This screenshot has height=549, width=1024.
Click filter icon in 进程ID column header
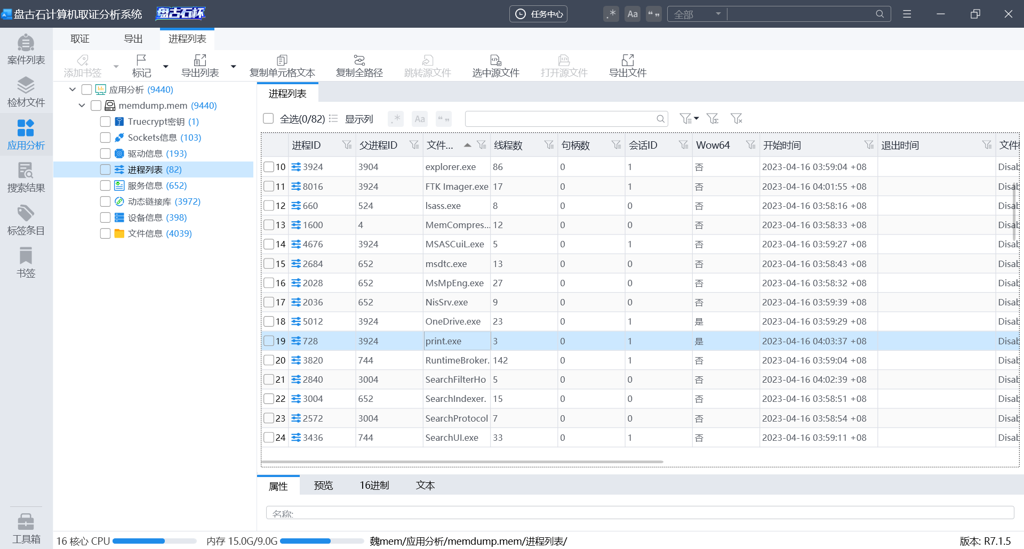347,145
